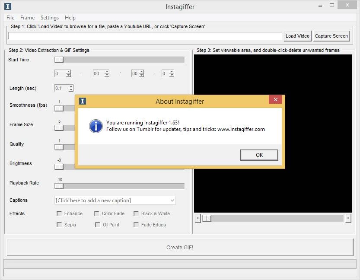Click the frame scrollbar thumb under preview
The width and height of the screenshot is (360, 280).
point(207,218)
